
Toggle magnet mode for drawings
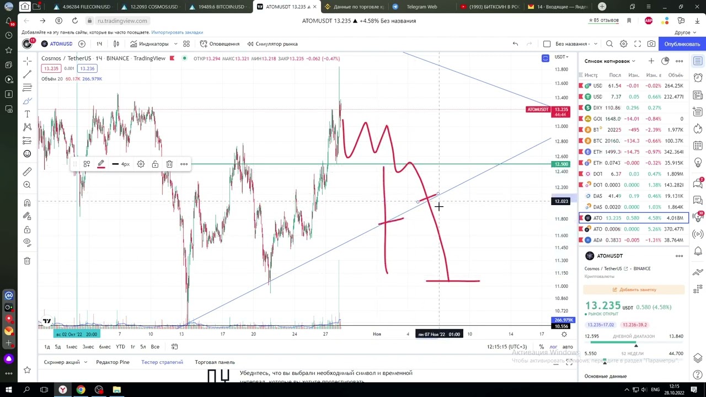pyautogui.click(x=27, y=203)
